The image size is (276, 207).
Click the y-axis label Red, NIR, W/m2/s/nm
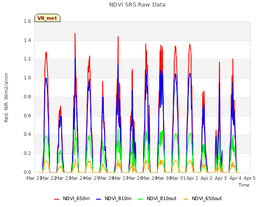[x=6, y=98]
